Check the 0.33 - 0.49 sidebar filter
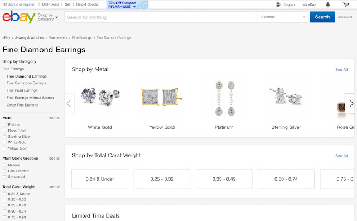The image size is (357, 221). 4,205
